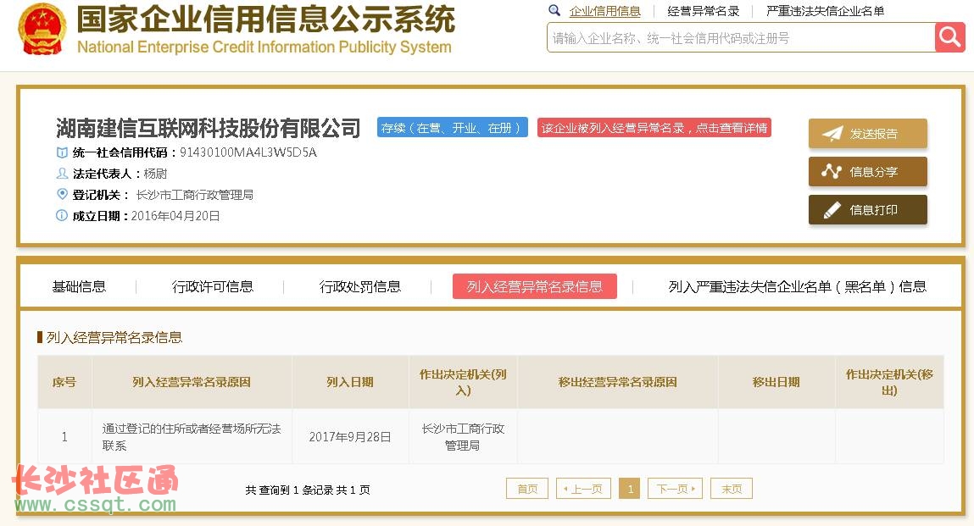Click the 移出日期 column header

pos(776,382)
